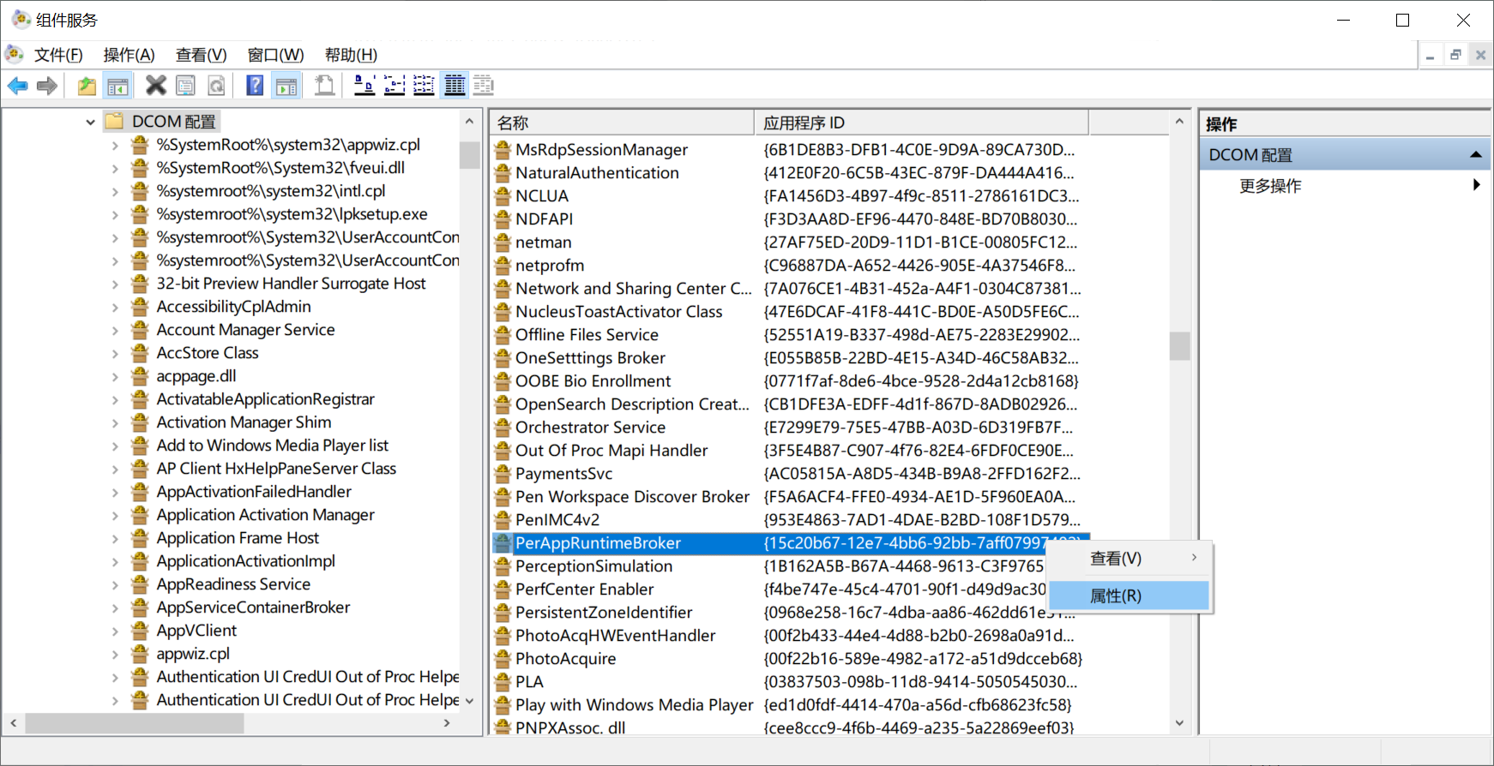The image size is (1494, 766).
Task: Select Play with Windows Media Player entry
Action: pos(634,705)
